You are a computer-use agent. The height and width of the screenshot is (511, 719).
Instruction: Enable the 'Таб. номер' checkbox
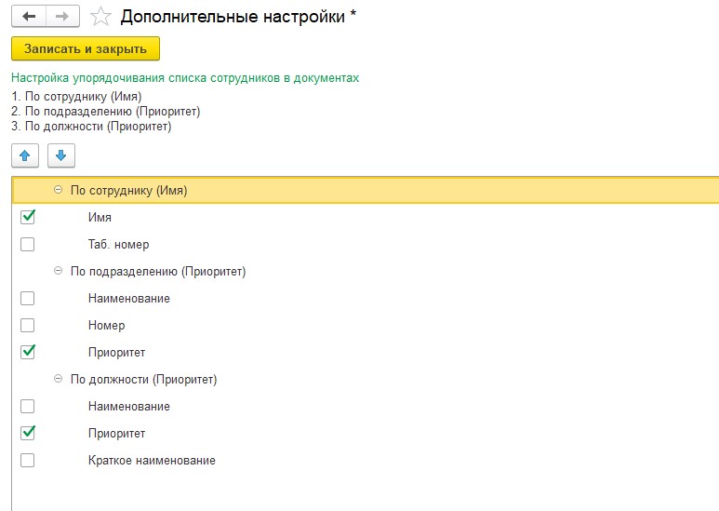click(27, 244)
